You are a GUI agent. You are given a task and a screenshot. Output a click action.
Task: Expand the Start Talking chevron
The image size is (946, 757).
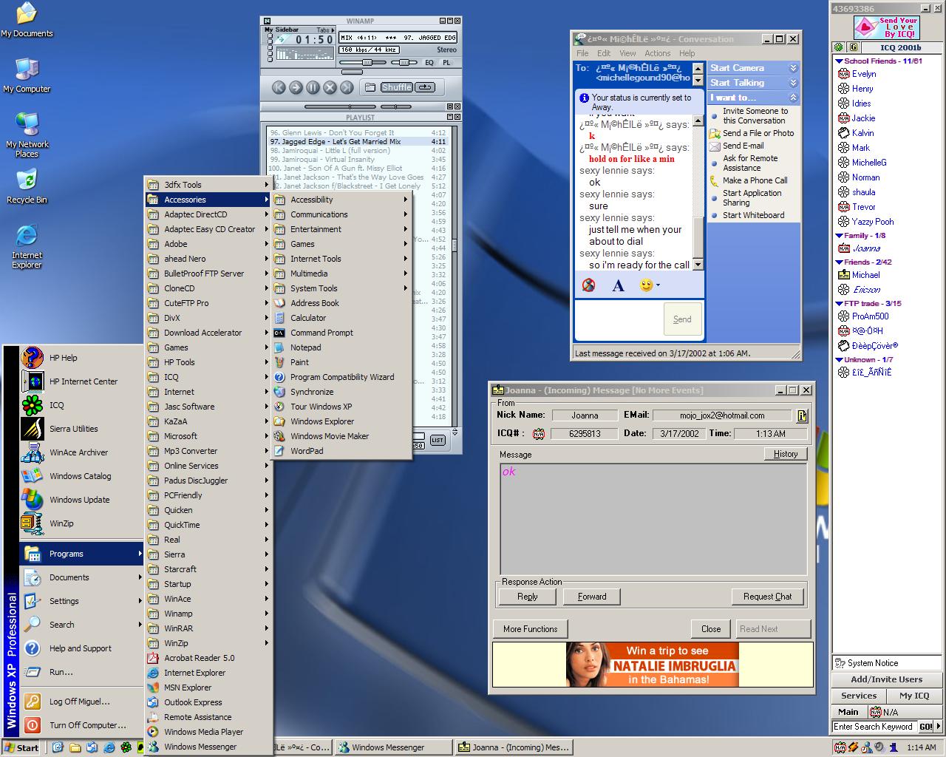(x=793, y=83)
